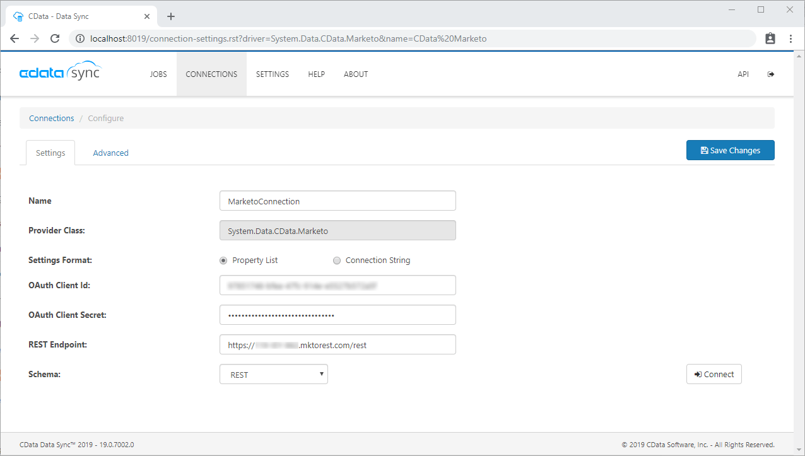Expand the Schema dropdown

274,375
